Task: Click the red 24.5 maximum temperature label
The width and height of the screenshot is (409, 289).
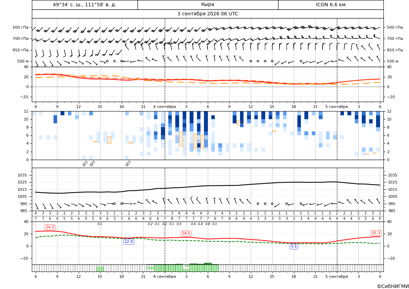Action: coord(50,227)
